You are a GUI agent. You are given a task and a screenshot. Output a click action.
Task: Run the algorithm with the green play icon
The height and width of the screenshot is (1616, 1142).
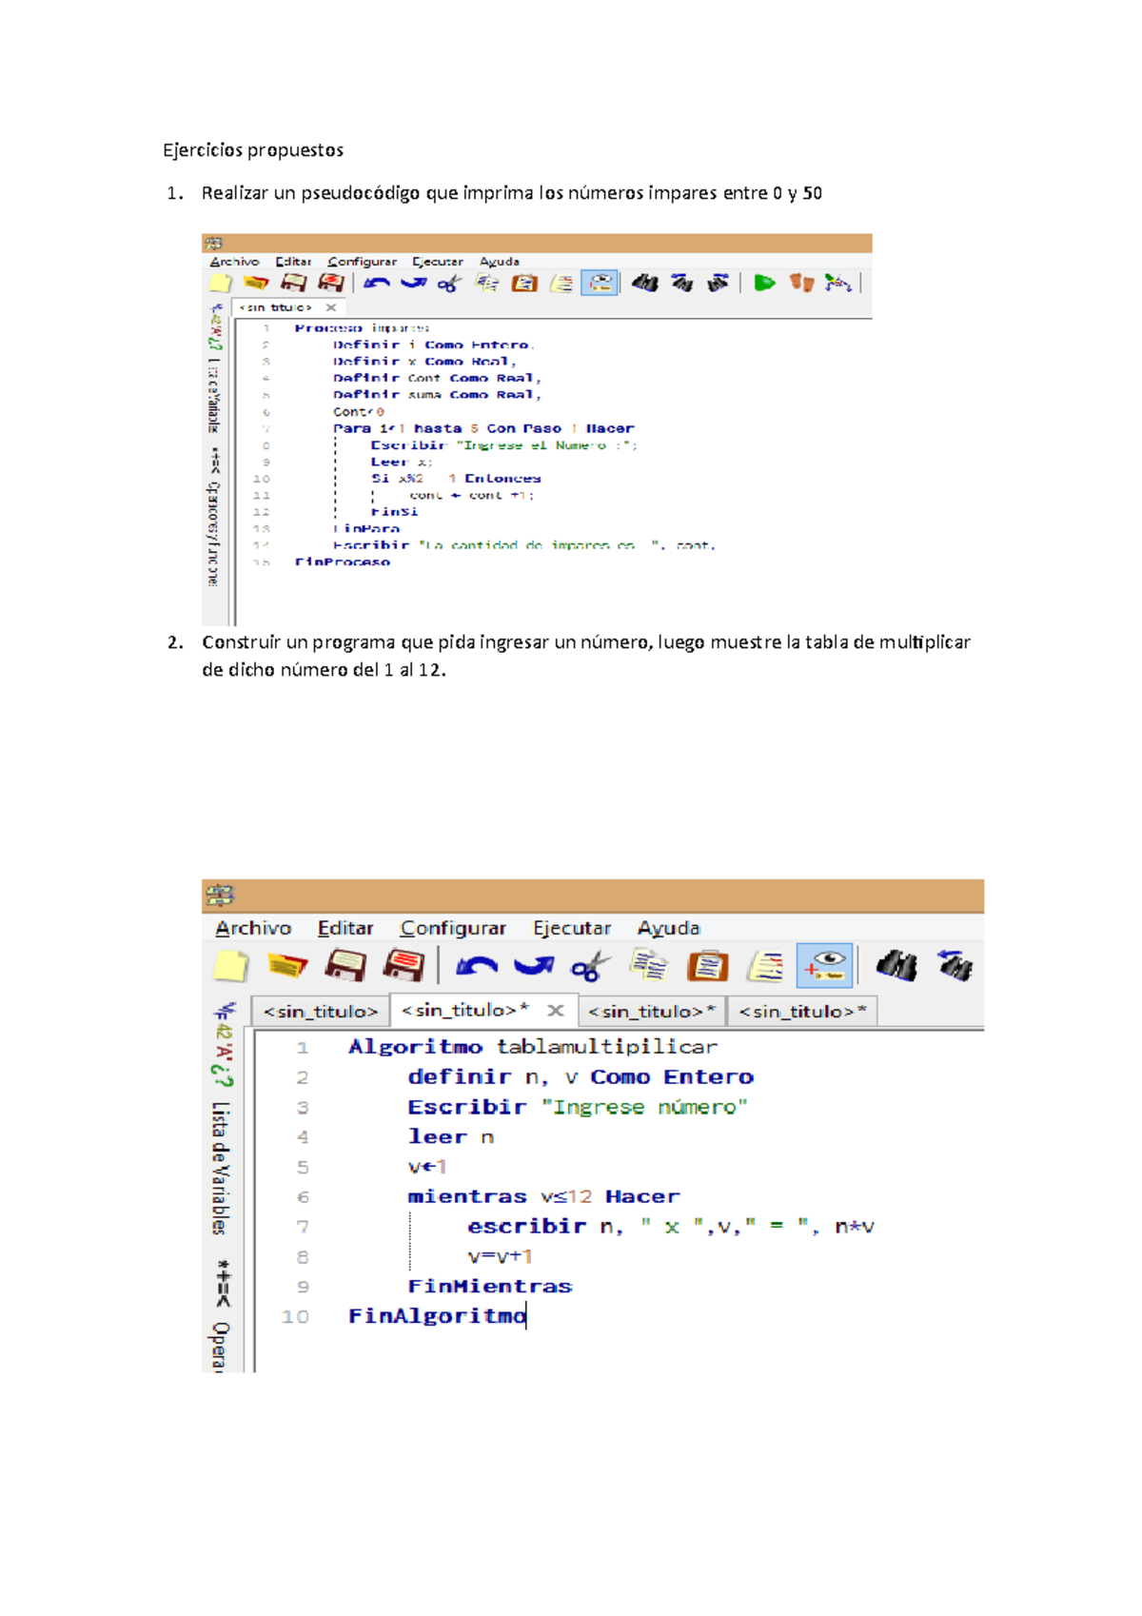(x=763, y=283)
